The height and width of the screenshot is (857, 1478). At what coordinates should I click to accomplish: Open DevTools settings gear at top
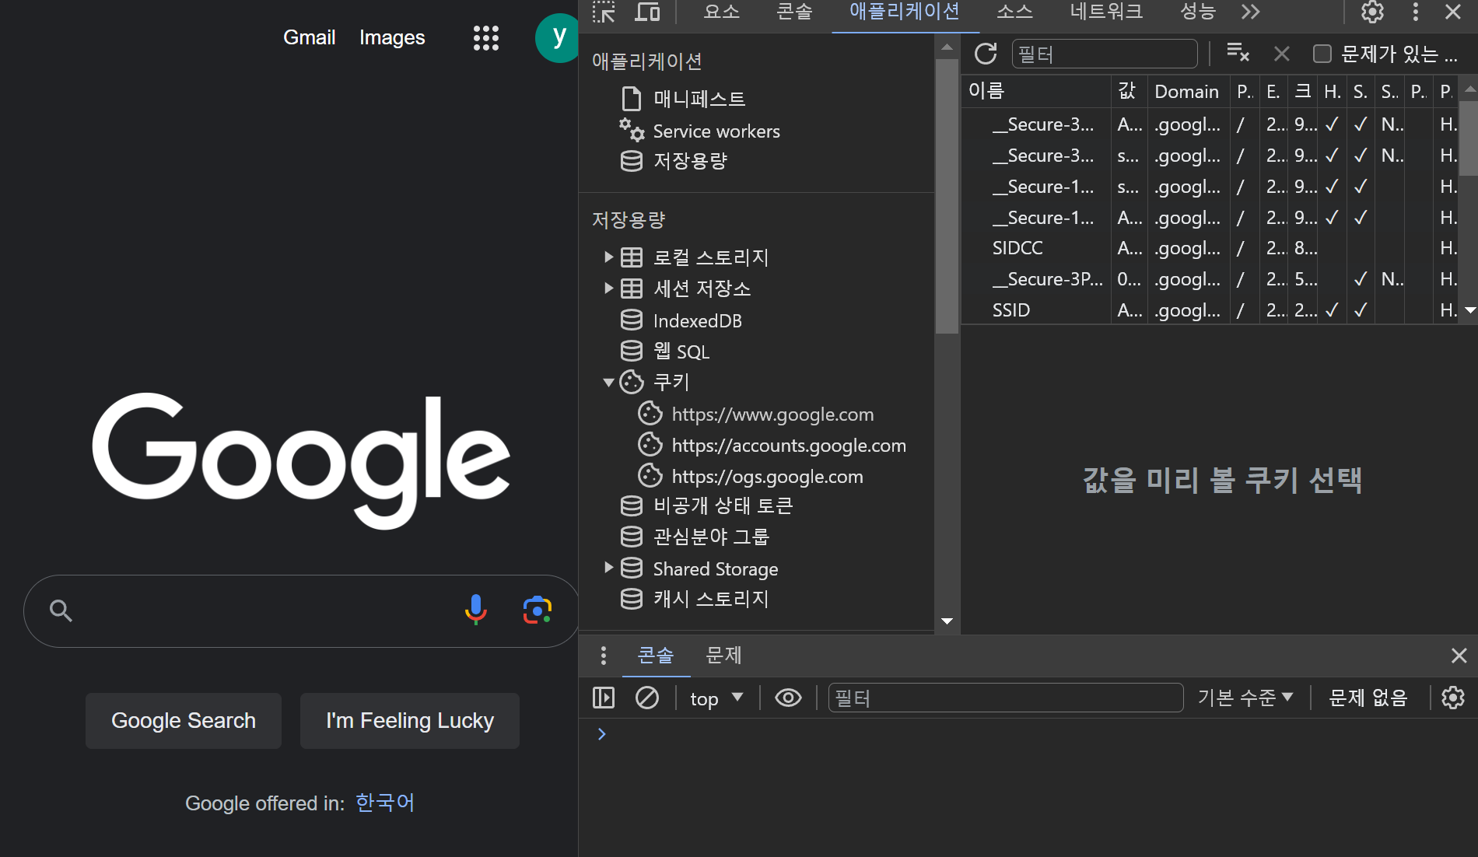tap(1372, 12)
